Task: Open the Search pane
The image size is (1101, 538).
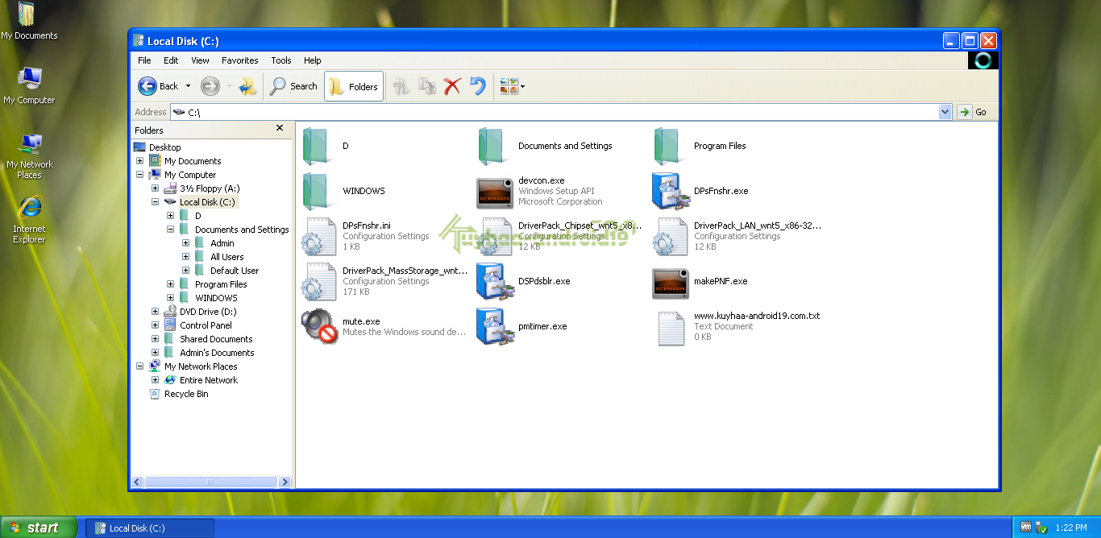Action: pos(294,86)
